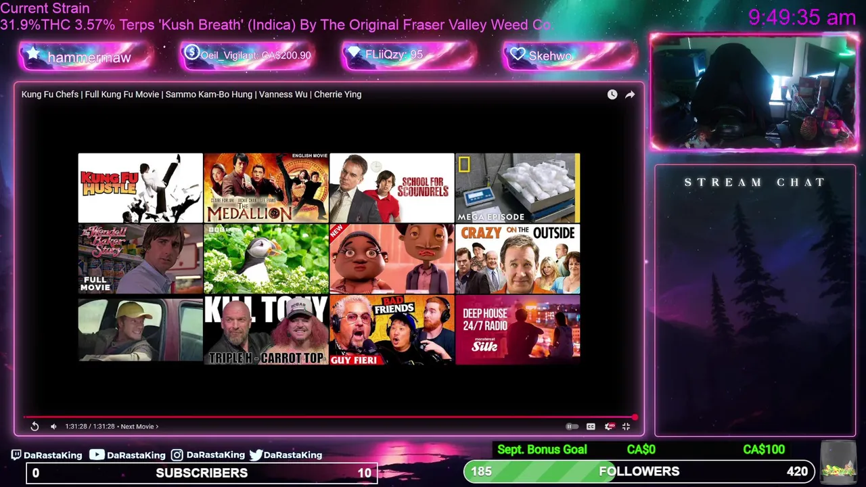The image size is (866, 487).
Task: Click the 1:31:28 / 1:31:28 time display
Action: pos(91,427)
